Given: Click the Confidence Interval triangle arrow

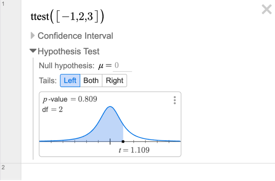Looking at the screenshot, I should click(33, 36).
